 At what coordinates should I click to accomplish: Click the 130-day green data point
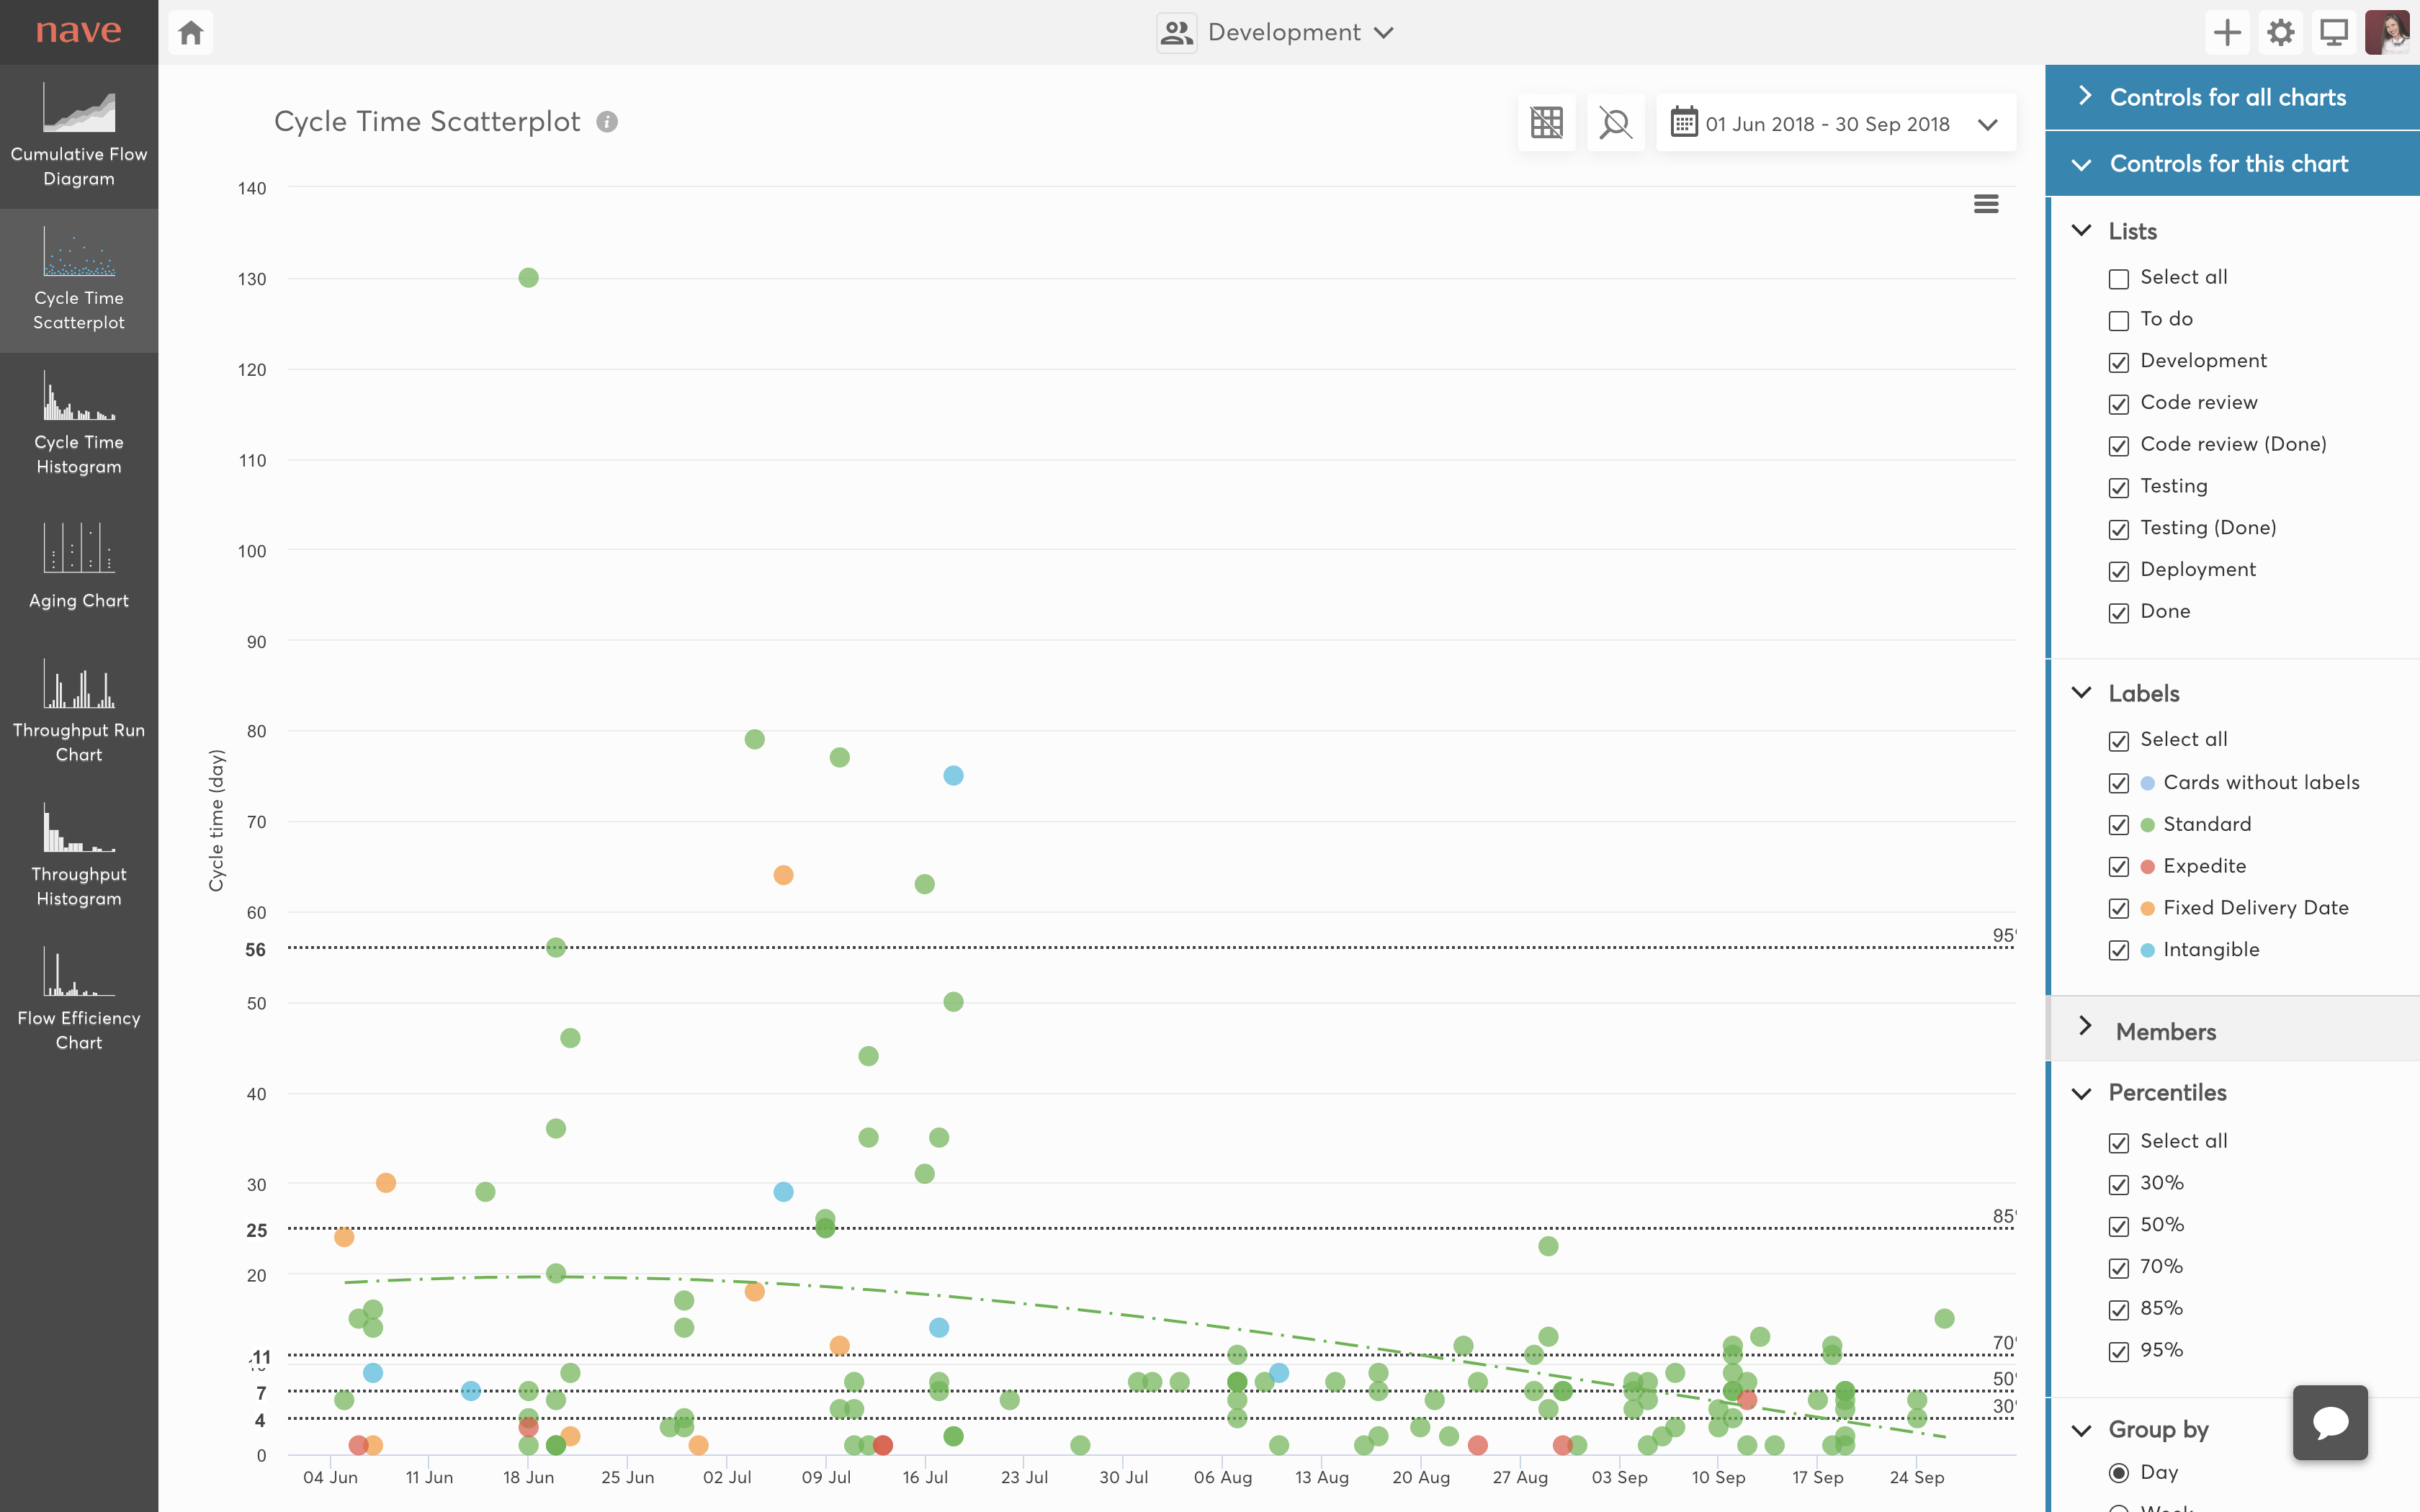pyautogui.click(x=529, y=278)
